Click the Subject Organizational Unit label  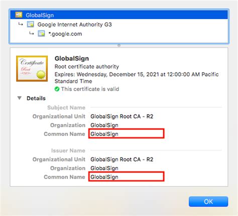pyautogui.click(x=59, y=116)
